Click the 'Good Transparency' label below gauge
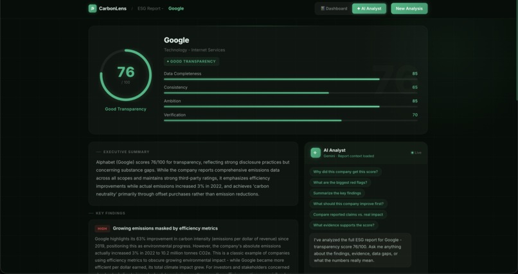 [x=125, y=109]
